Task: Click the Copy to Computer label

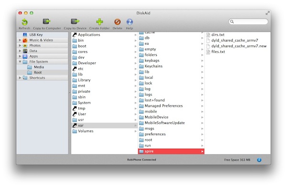Action: 47,28
